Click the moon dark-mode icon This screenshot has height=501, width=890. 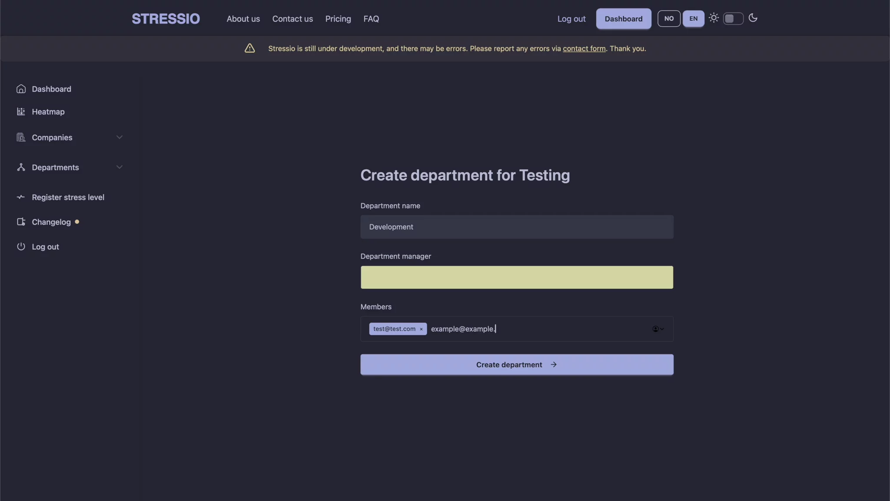(753, 18)
